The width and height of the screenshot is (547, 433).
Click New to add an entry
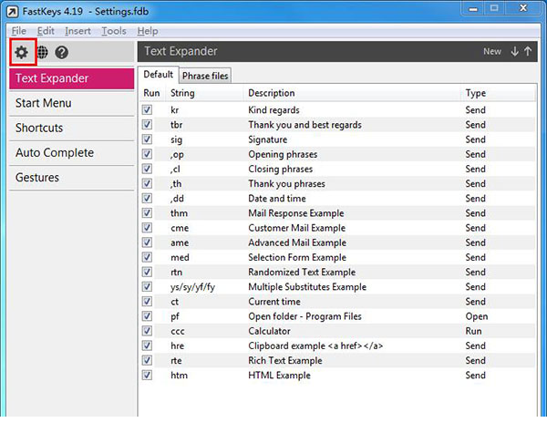[x=491, y=52]
